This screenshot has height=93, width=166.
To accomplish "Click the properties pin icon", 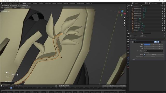I will (164, 36).
